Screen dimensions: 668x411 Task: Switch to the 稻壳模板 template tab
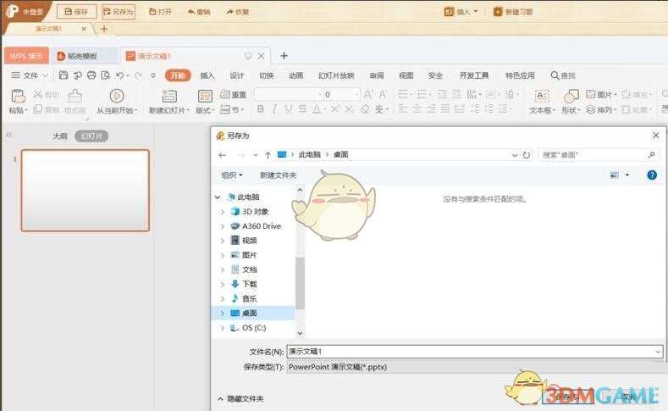84,56
